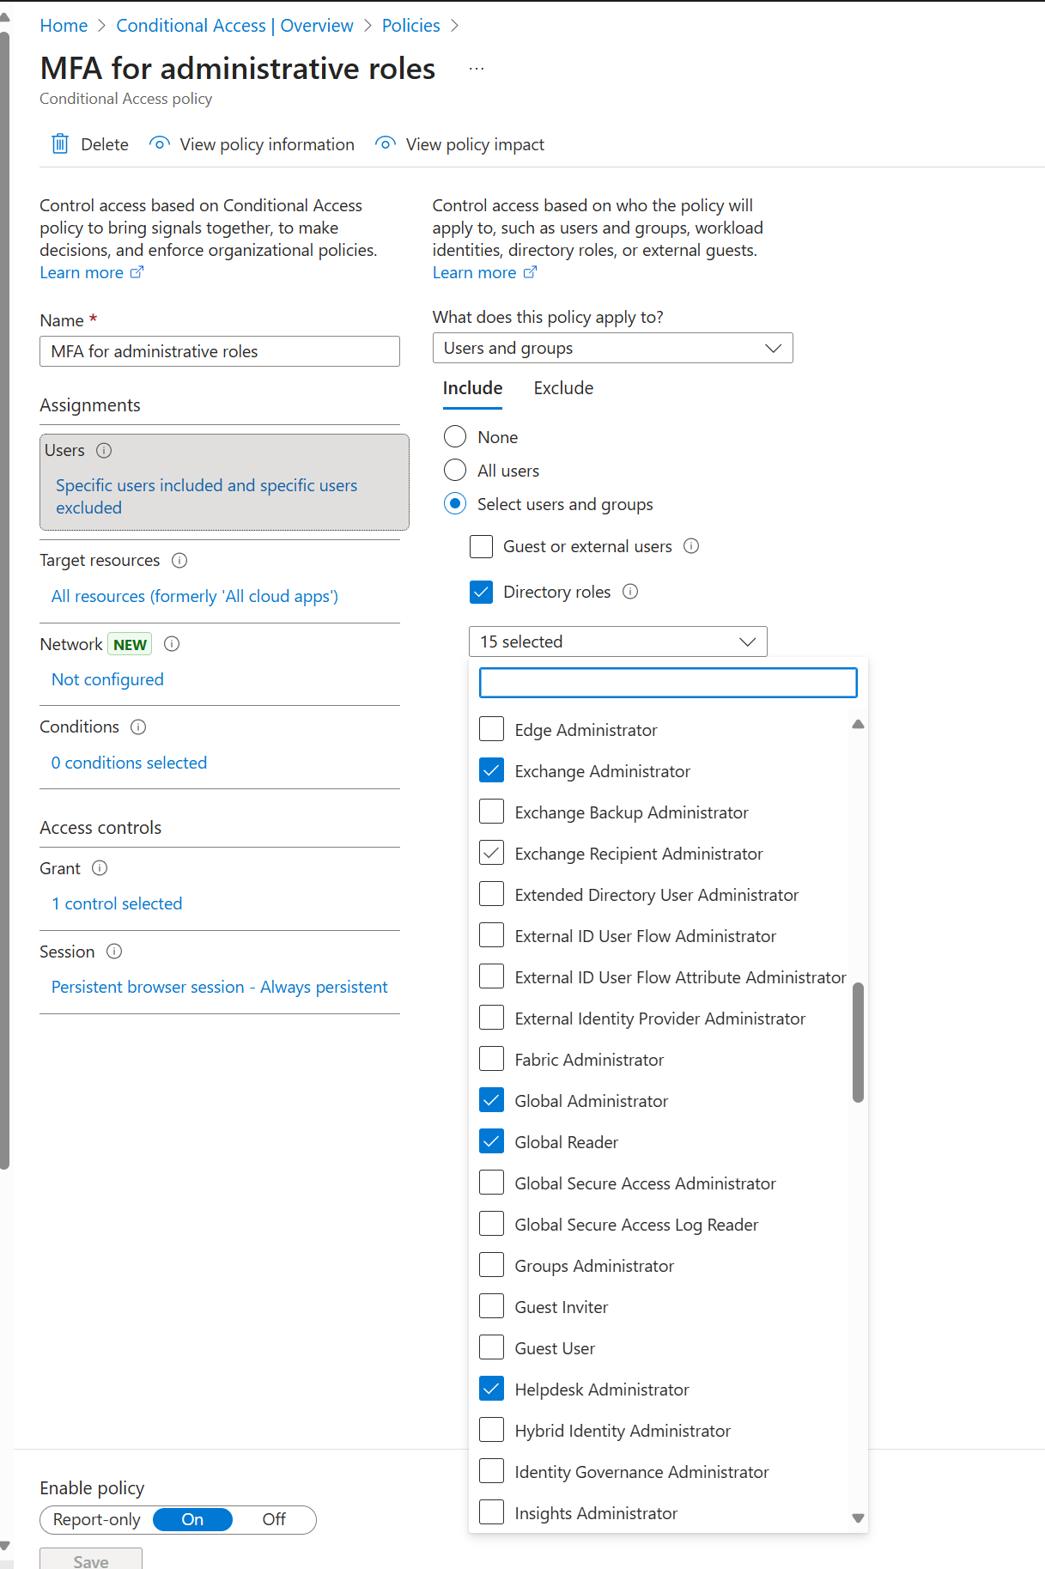Screen dimensions: 1045x1569
Task: Open the ellipsis menu next to policy title
Action: tap(477, 69)
